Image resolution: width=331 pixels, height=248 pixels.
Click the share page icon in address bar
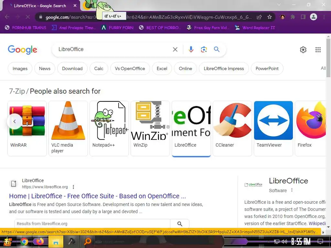click(259, 17)
